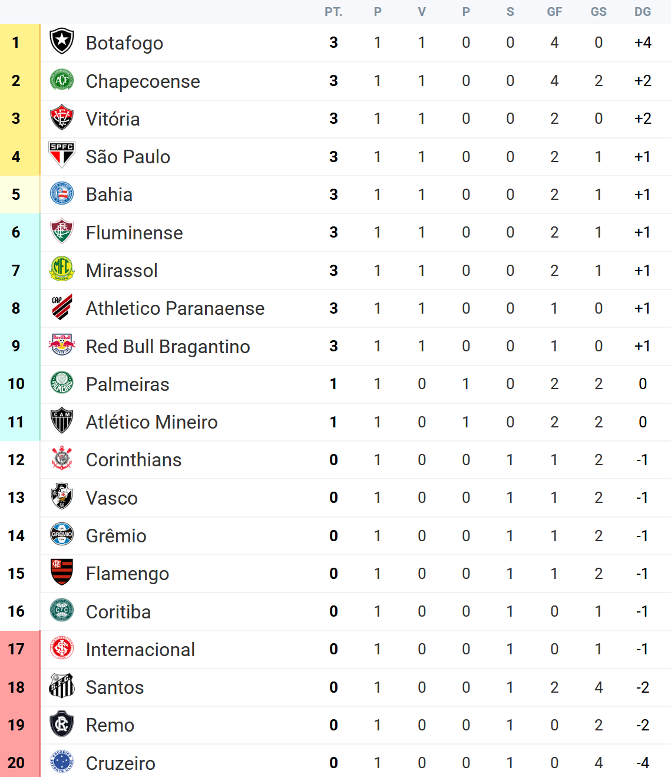Screen dimensions: 671x777
Task: Open the Flamengo striped crest
Action: click(62, 573)
